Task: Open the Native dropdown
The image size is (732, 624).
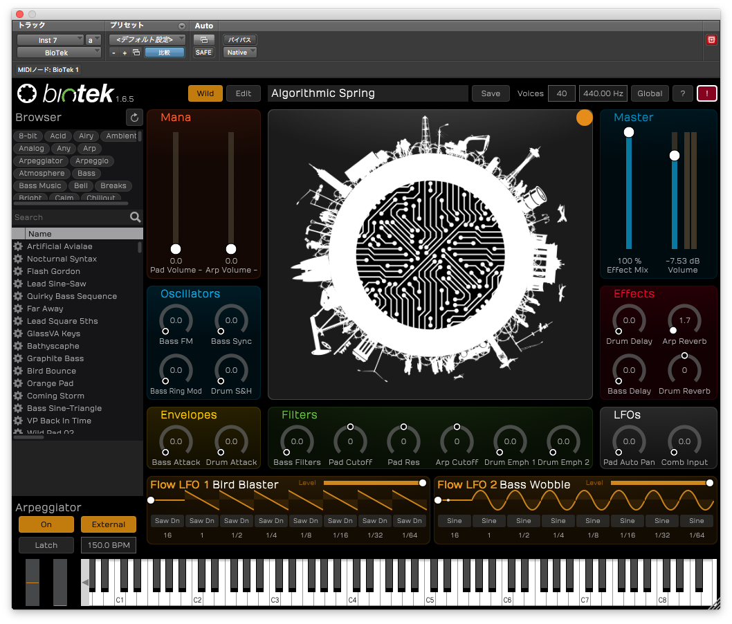Action: point(240,53)
